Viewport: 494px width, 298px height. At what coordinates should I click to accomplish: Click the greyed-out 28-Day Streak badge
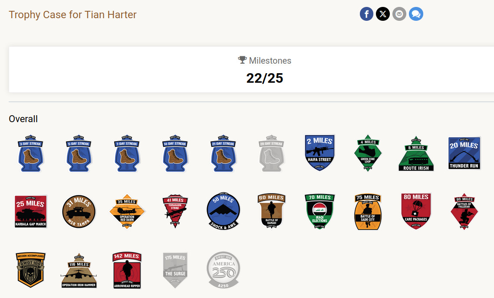(271, 153)
